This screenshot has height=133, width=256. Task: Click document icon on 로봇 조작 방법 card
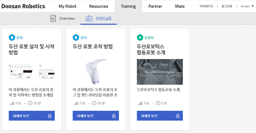tap(76, 38)
